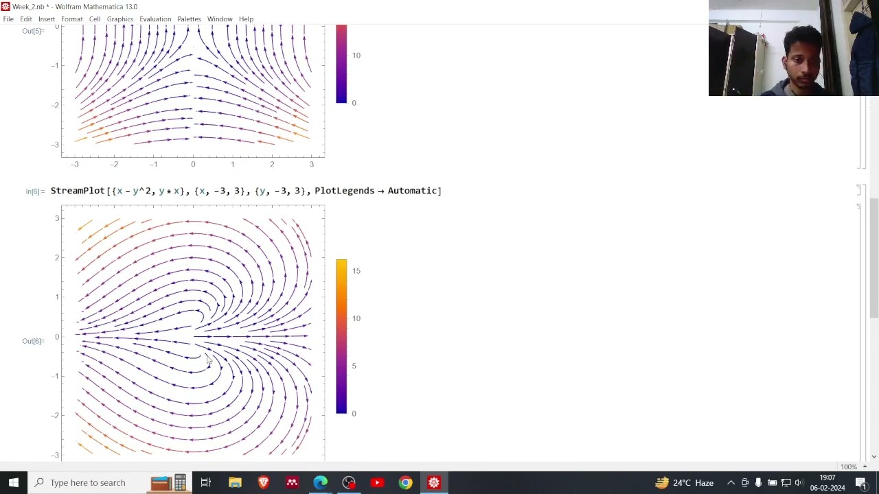Open the Window menu
This screenshot has width=879, height=494.
[x=220, y=19]
